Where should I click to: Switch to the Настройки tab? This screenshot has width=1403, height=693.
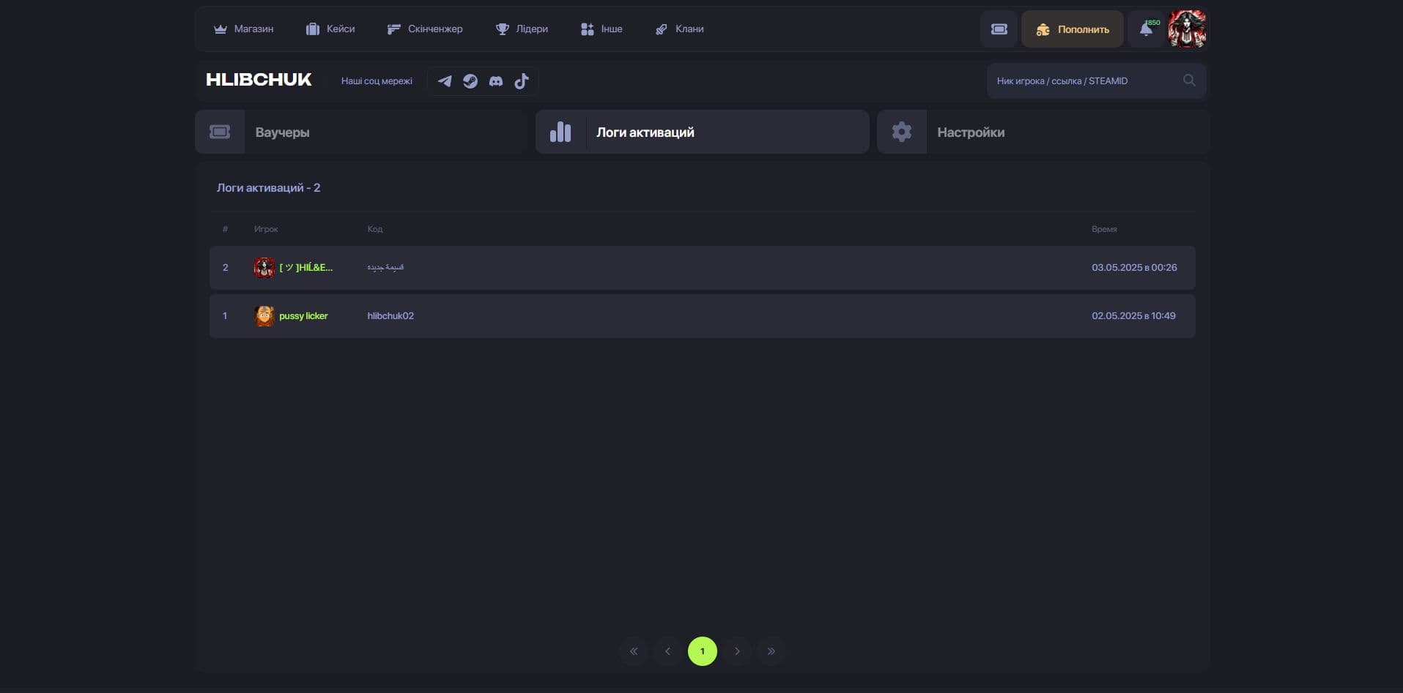click(x=1043, y=132)
